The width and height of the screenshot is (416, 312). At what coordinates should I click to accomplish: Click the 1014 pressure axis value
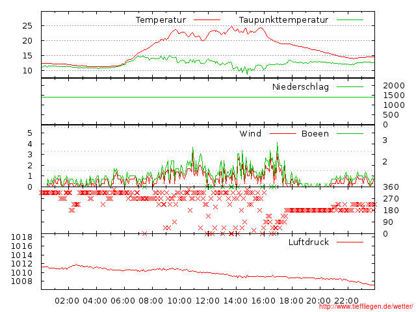coord(21,255)
